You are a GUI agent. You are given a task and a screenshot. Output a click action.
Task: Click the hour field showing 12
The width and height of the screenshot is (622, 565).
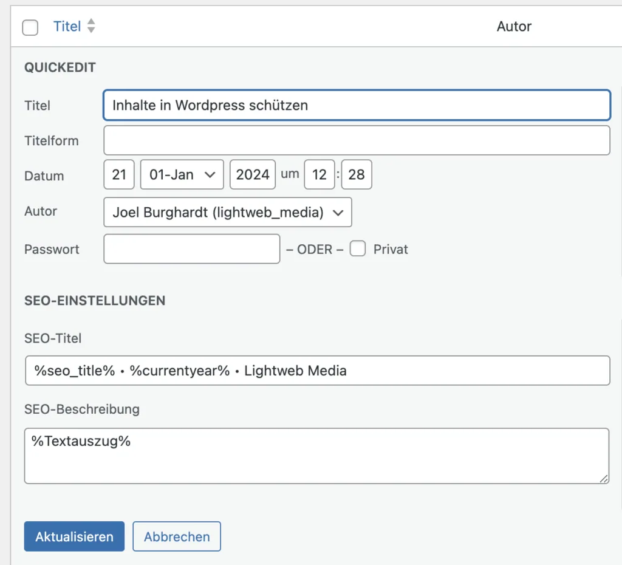(x=320, y=174)
